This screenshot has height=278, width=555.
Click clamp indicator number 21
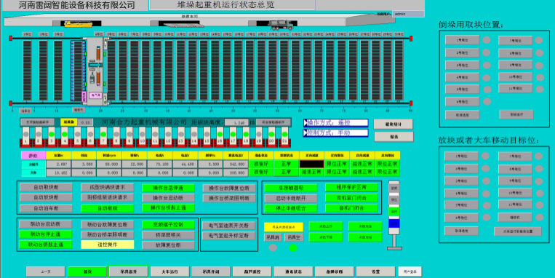(x=284, y=137)
